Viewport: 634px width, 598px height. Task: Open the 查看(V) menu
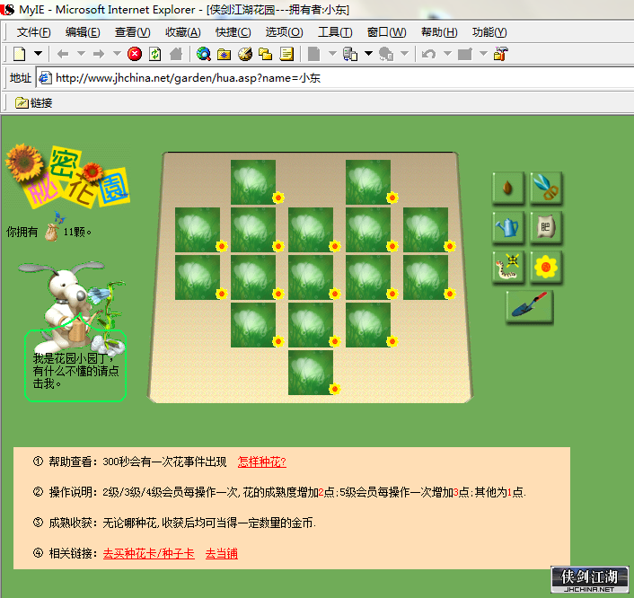coord(133,32)
